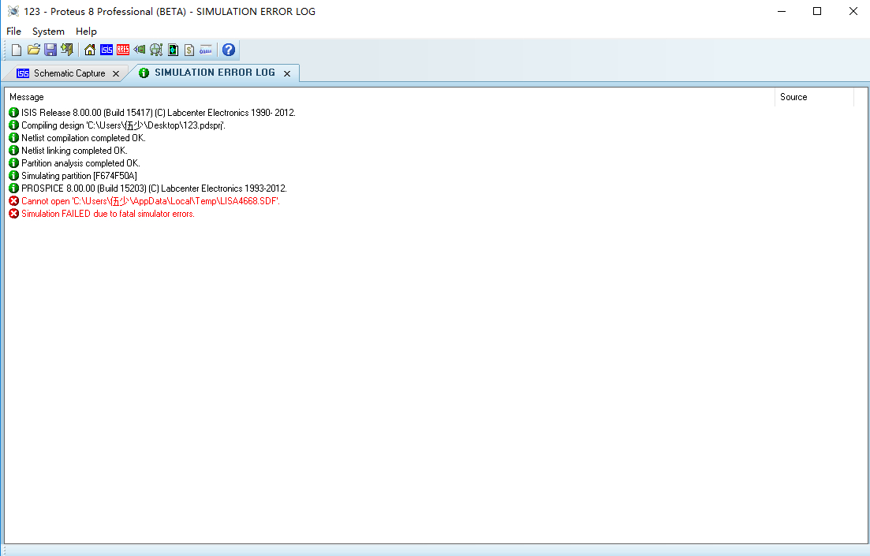Select 'Netlist compilation completed OK.' line
The width and height of the screenshot is (870, 556).
pos(84,138)
